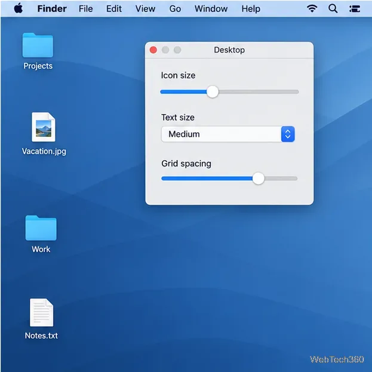The image size is (372, 372).
Task: Click the Wi-Fi status icon
Action: click(312, 8)
